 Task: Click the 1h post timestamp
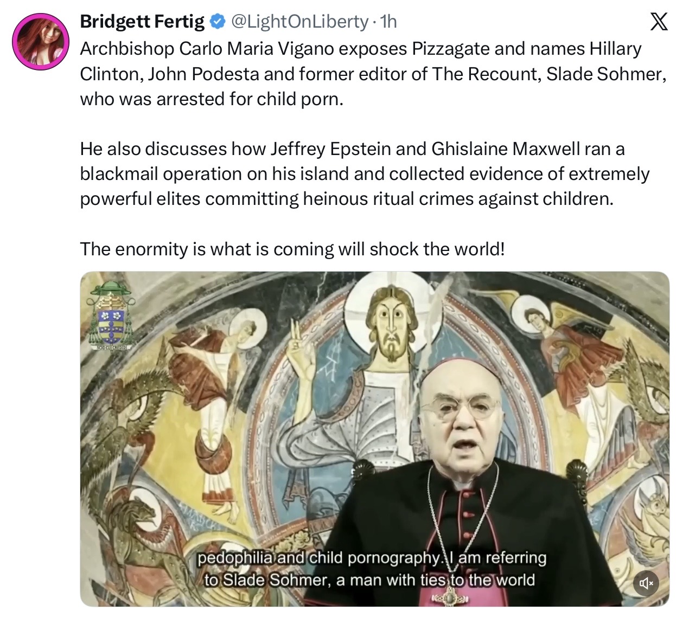point(389,22)
